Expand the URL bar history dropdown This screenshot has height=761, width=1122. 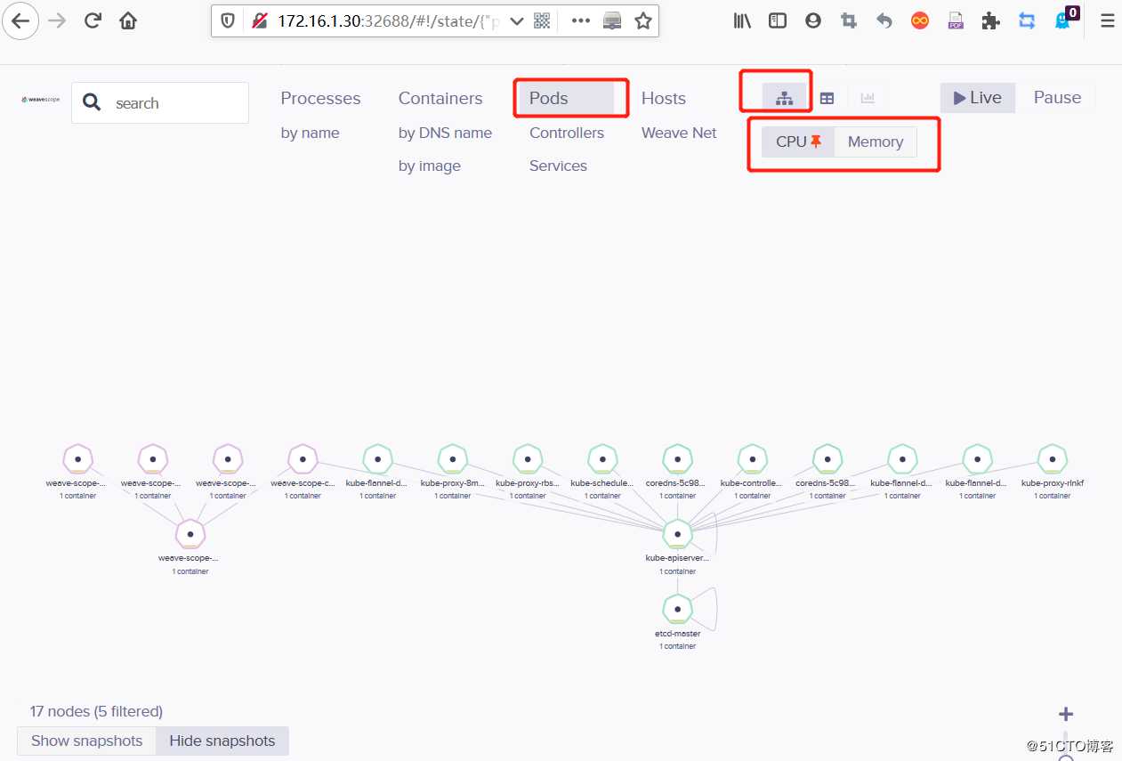pyautogui.click(x=516, y=21)
